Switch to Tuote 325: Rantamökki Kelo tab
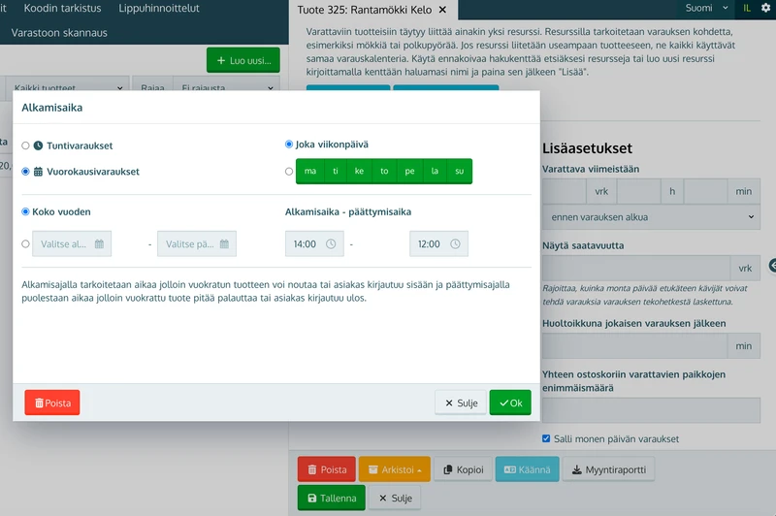Screen dimensions: 776x516 point(365,10)
